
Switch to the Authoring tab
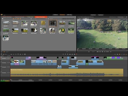click(x=69, y=15)
